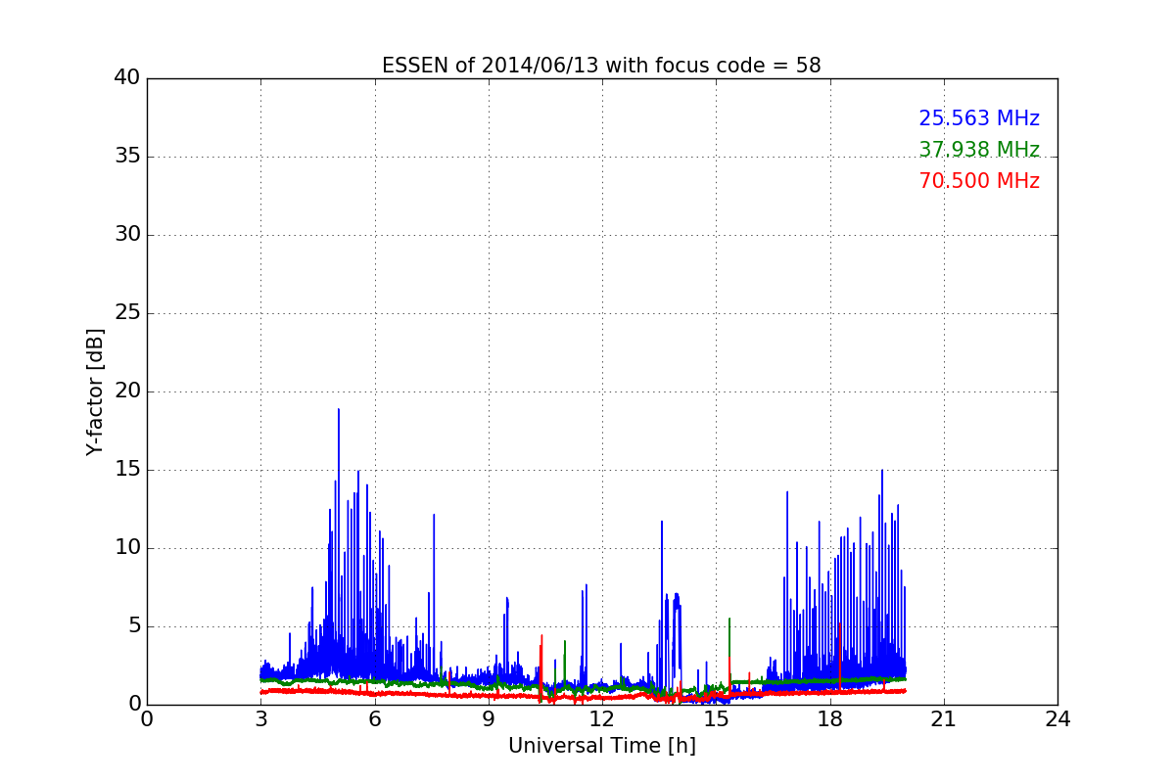The image size is (1175, 783).
Task: Click the x-axis tick label 3
Action: tap(260, 719)
